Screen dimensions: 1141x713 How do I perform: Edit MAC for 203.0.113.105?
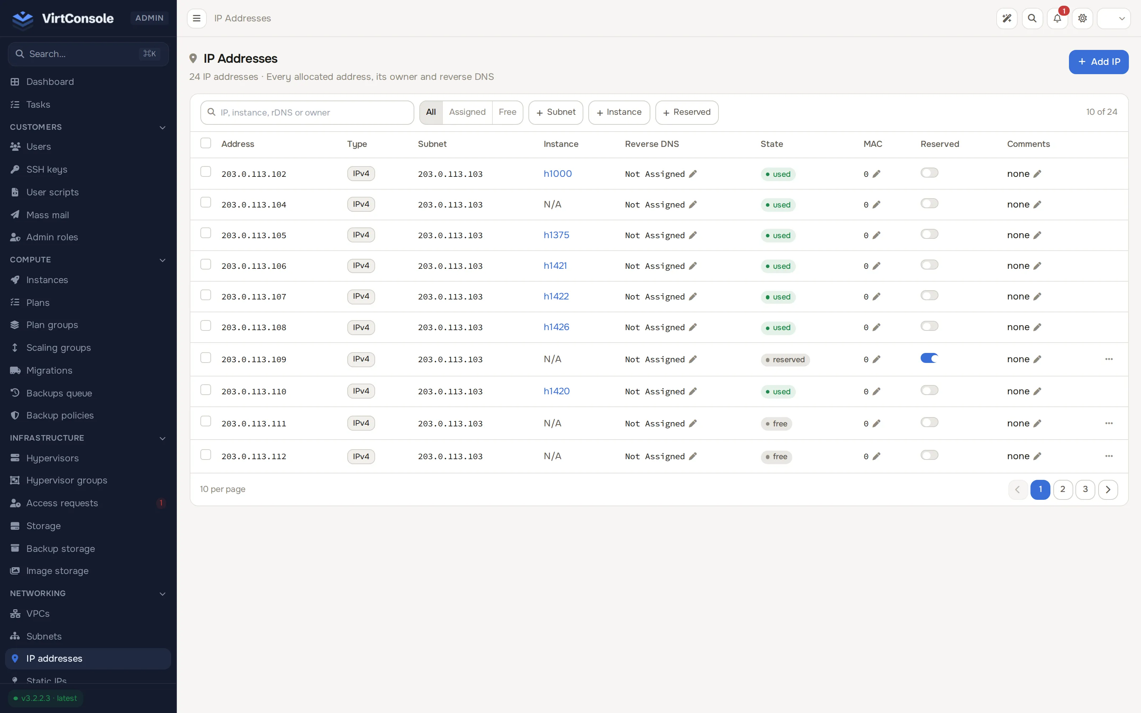pyautogui.click(x=876, y=235)
